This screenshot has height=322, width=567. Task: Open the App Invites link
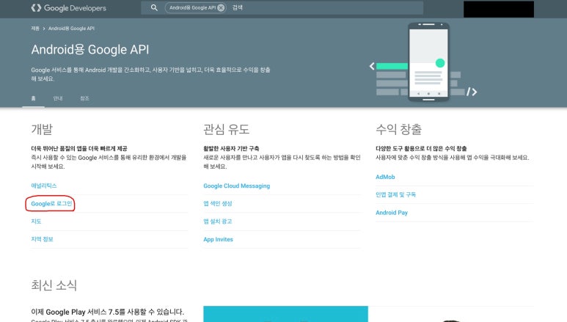point(218,240)
